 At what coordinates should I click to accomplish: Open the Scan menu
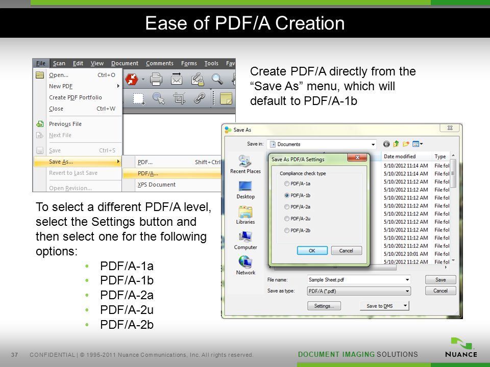coord(59,63)
